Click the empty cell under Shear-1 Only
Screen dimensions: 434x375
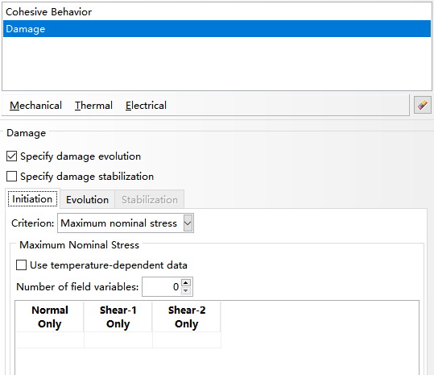118,340
